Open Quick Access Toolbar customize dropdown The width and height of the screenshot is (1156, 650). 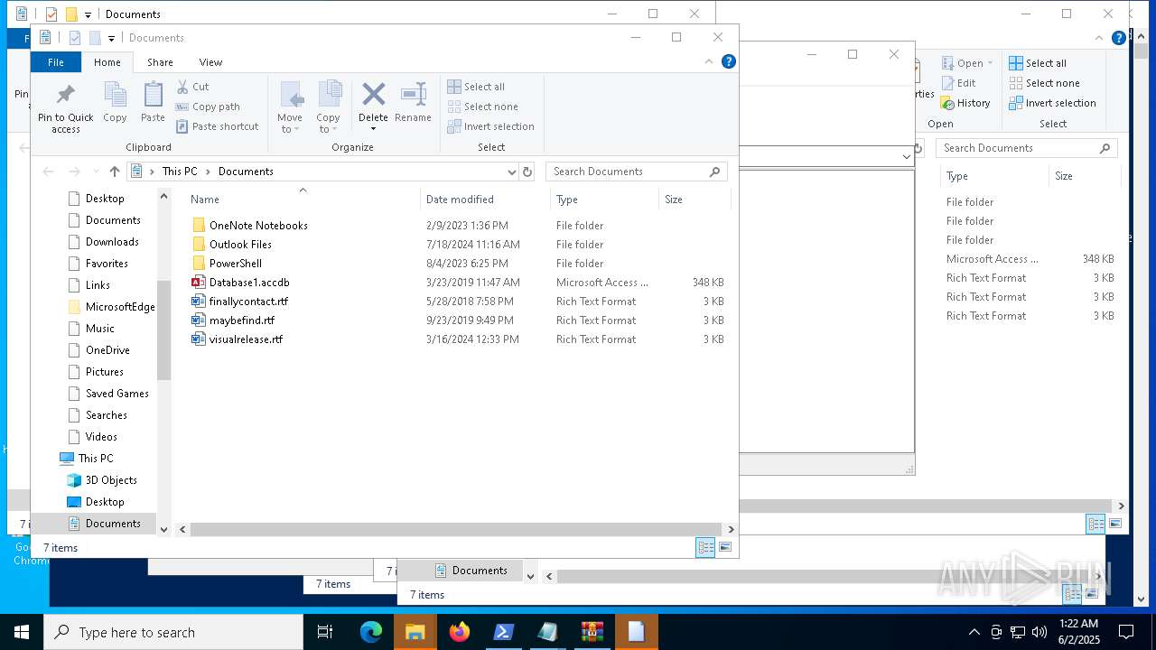pos(111,38)
